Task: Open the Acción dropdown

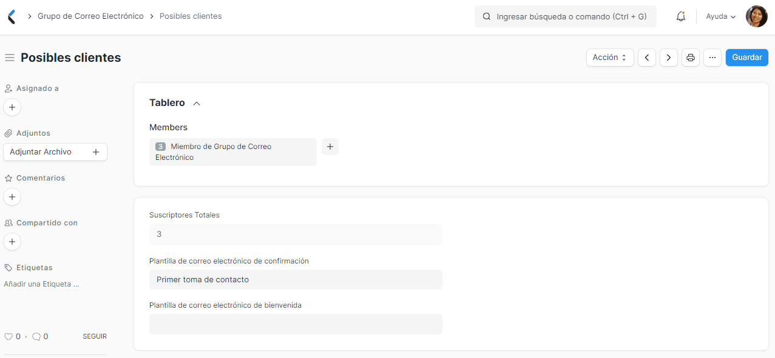Action: (609, 57)
